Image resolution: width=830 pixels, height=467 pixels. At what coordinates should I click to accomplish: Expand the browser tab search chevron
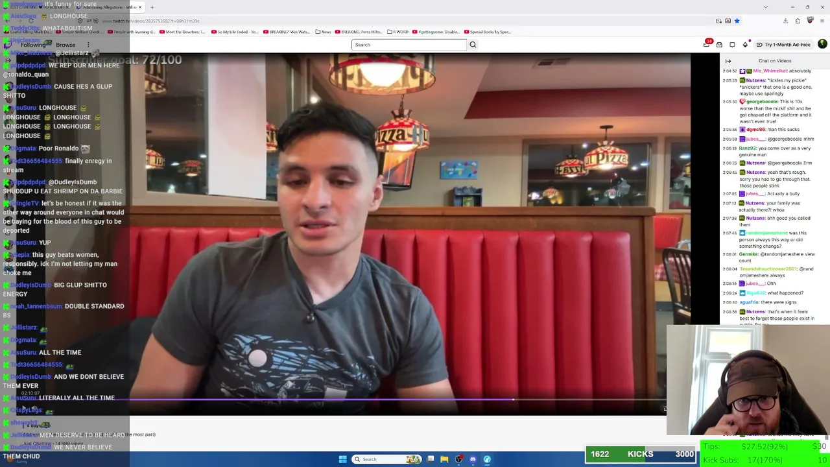pos(766,7)
